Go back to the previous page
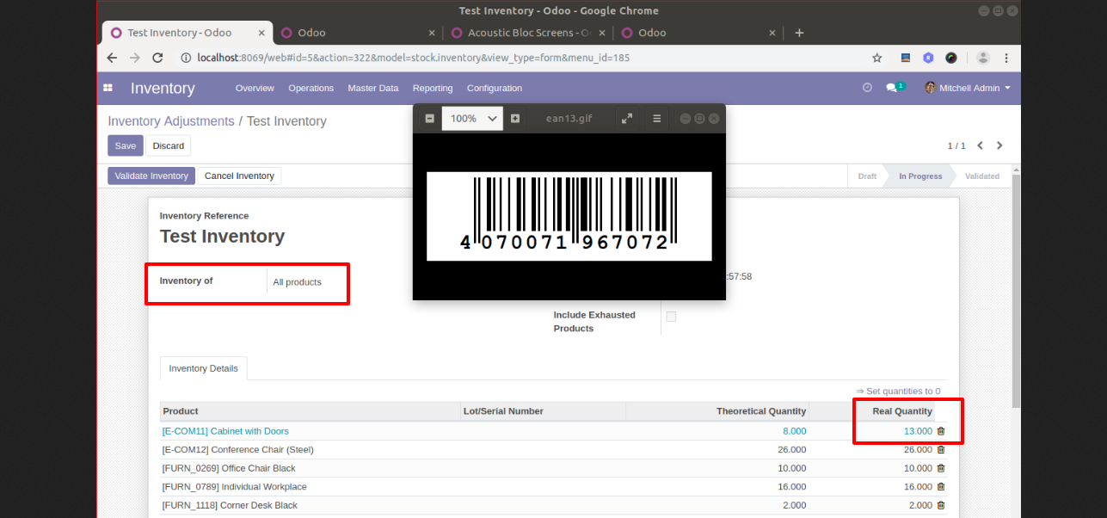 click(x=112, y=58)
